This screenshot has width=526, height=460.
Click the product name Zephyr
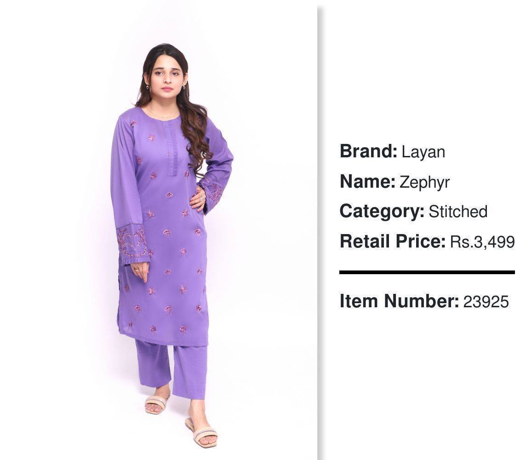click(424, 183)
